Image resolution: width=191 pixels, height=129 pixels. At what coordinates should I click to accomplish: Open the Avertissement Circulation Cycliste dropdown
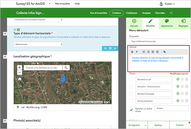[x=38, y=20]
